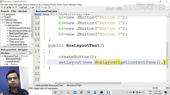Open the Members dropdown in Navigator
The width and height of the screenshot is (170, 95).
tap(9, 53)
